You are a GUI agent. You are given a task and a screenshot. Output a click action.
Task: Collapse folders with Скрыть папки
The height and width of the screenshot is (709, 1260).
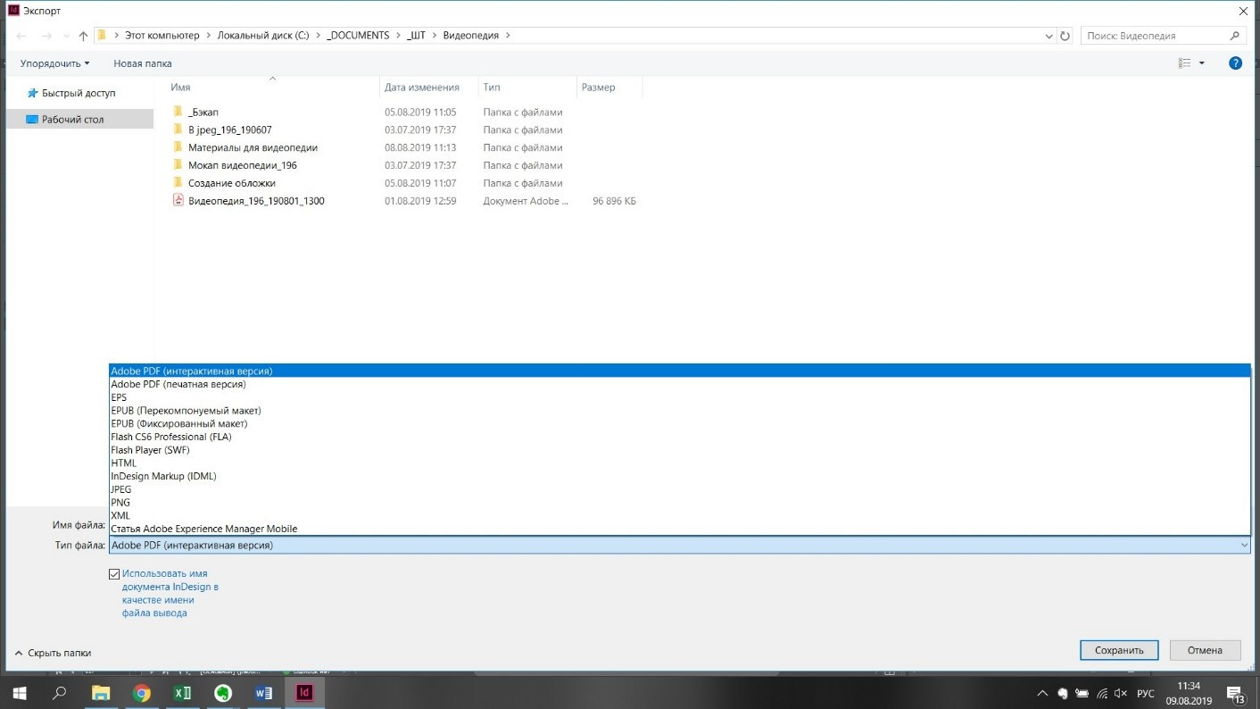click(54, 653)
